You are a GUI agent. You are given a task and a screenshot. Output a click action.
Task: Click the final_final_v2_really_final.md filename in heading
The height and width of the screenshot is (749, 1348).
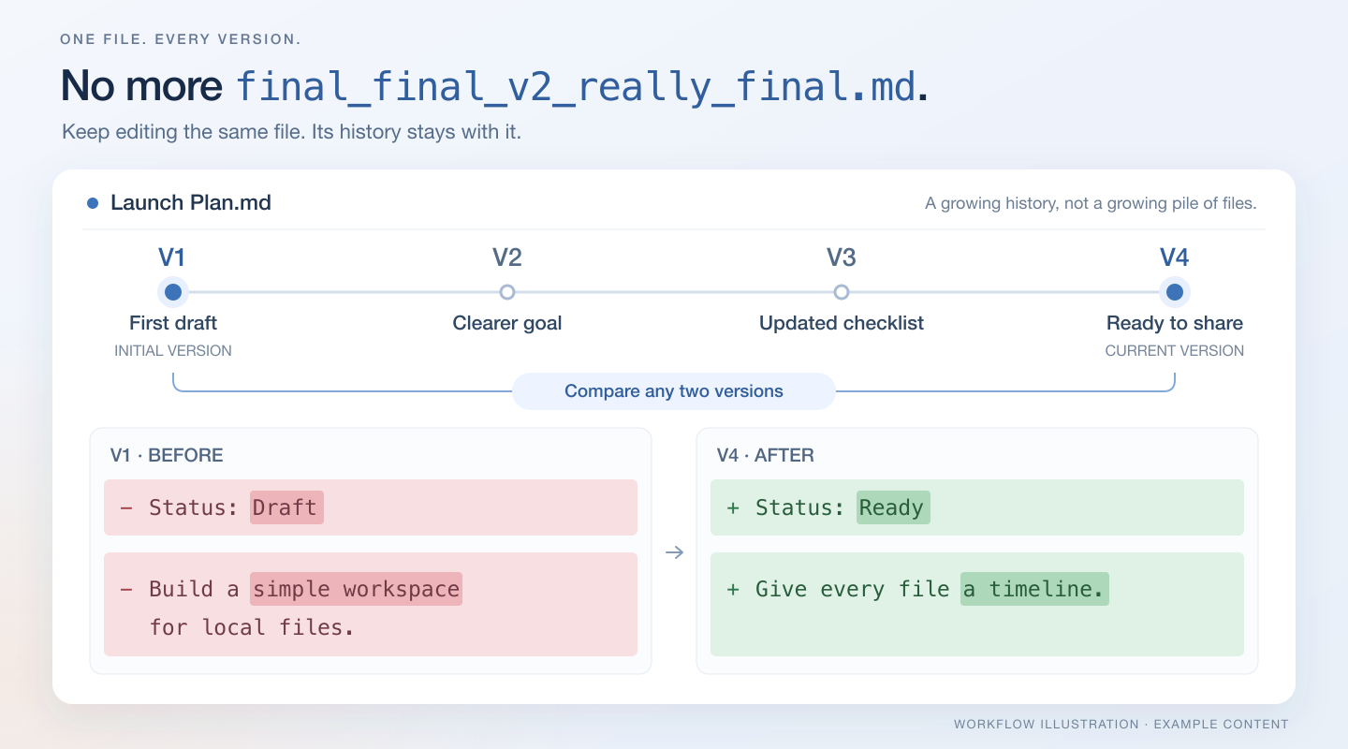576,86
